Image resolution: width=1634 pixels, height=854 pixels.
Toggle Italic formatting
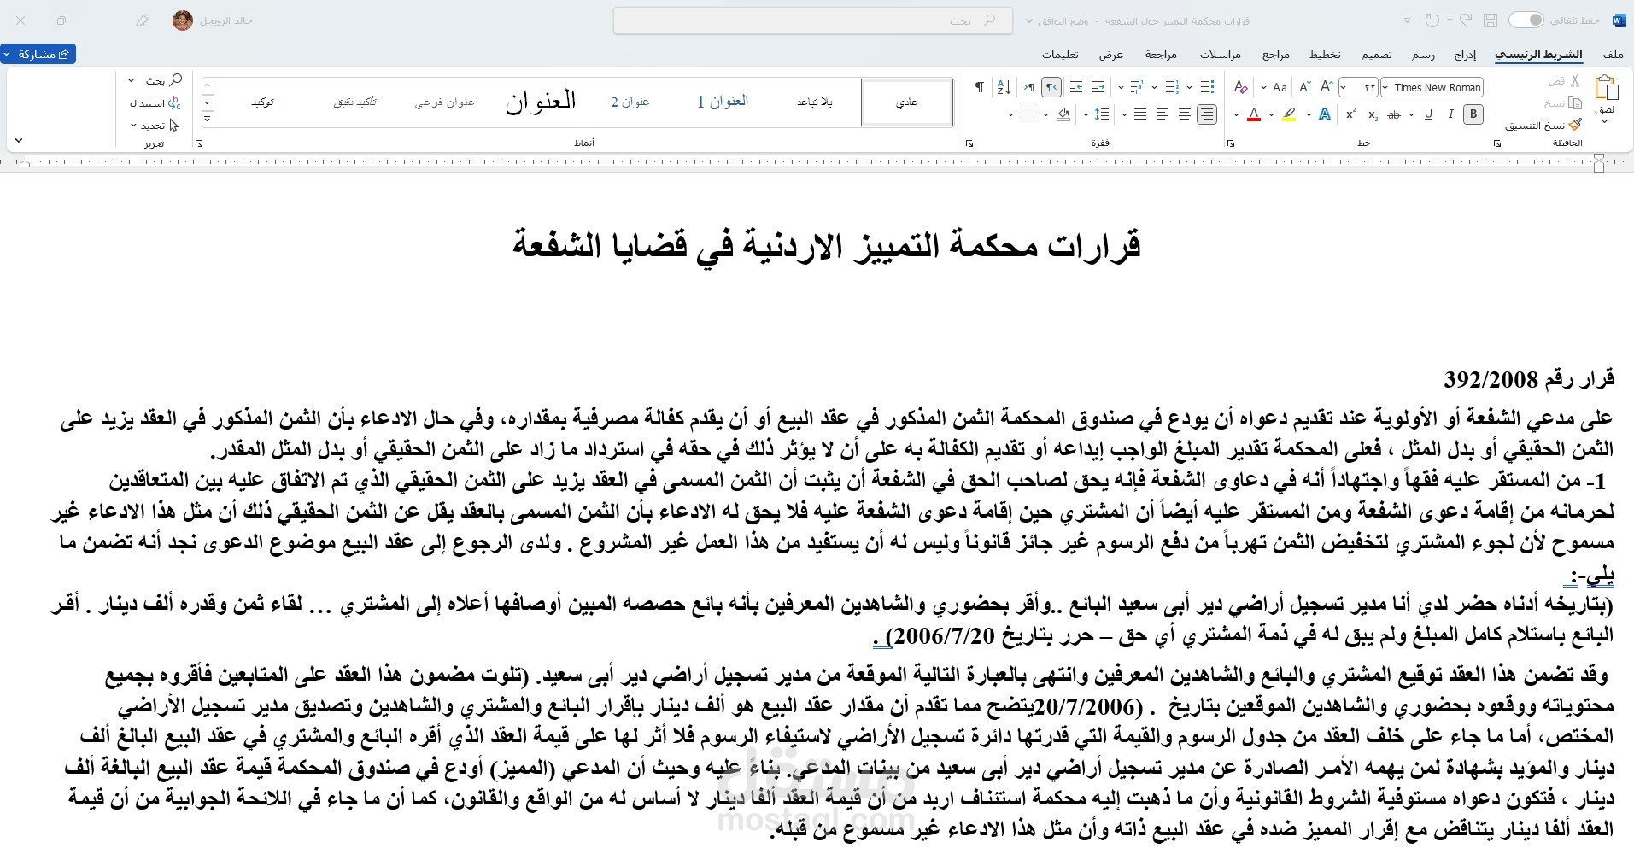click(x=1450, y=114)
